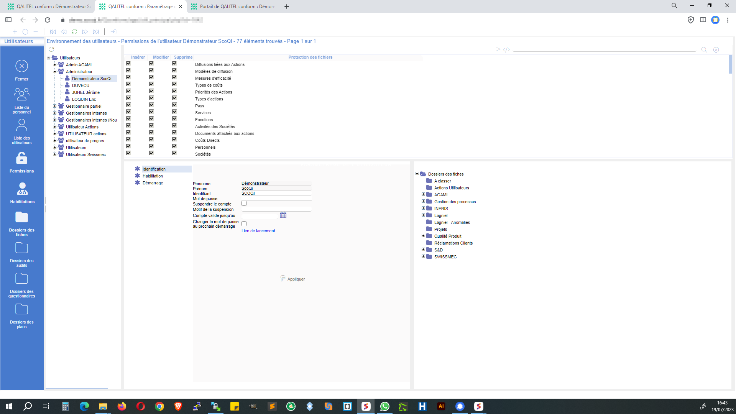
Task: Open Firefox from the taskbar
Action: click(122, 406)
